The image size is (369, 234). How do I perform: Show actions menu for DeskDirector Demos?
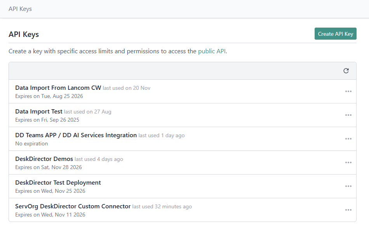[348, 162]
